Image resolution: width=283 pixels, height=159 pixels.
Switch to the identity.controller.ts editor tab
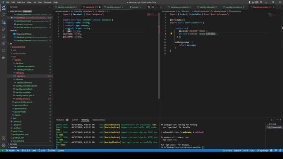pyautogui.click(x=66, y=7)
